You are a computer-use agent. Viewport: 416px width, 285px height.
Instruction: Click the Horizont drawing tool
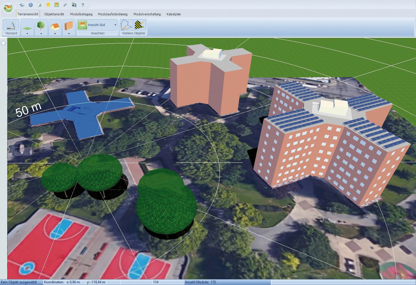(11, 25)
